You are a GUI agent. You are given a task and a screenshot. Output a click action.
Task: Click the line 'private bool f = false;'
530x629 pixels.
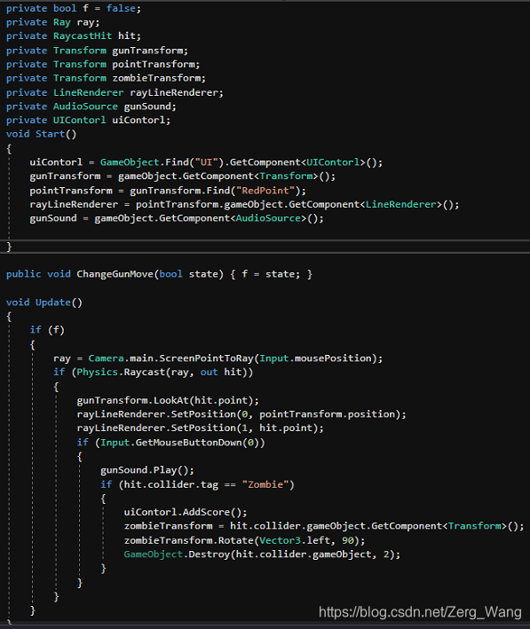click(74, 8)
